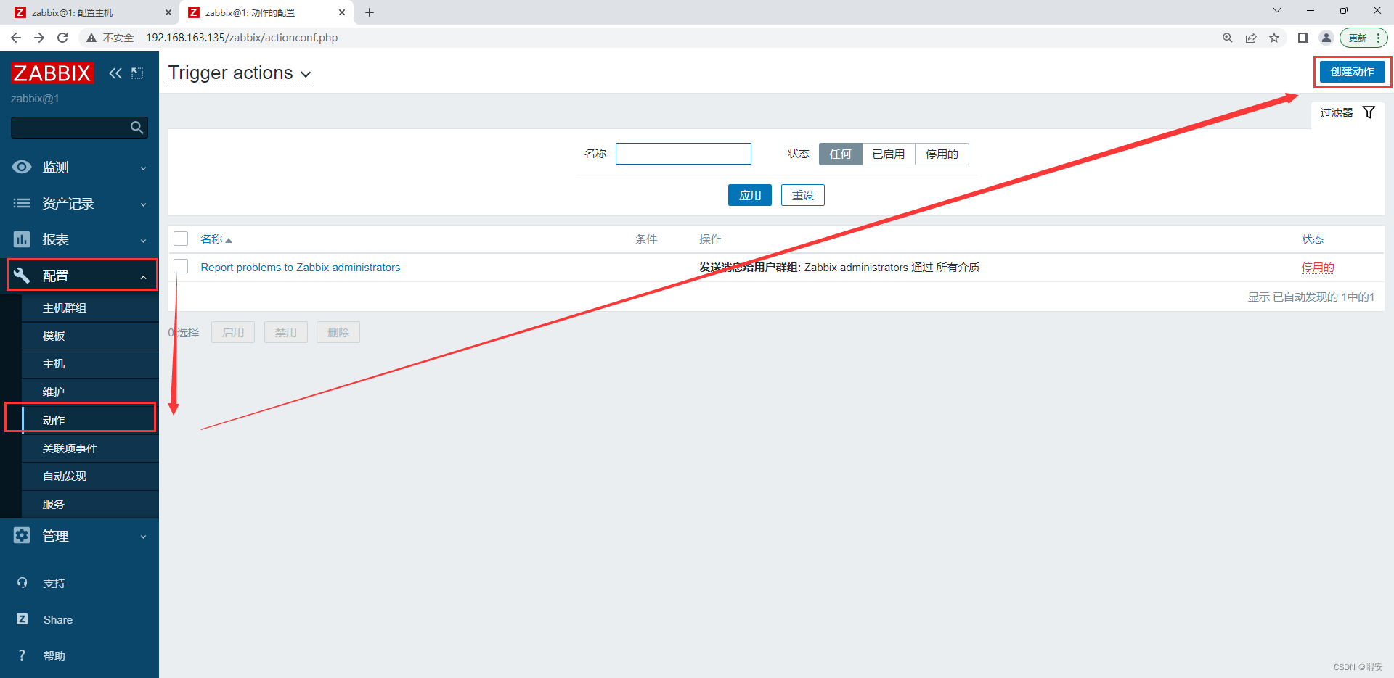1394x678 pixels.
Task: Select 已启用 status filter
Action: click(889, 154)
